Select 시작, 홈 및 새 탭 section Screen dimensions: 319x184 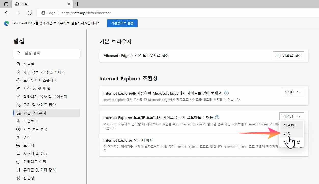coord(46,88)
